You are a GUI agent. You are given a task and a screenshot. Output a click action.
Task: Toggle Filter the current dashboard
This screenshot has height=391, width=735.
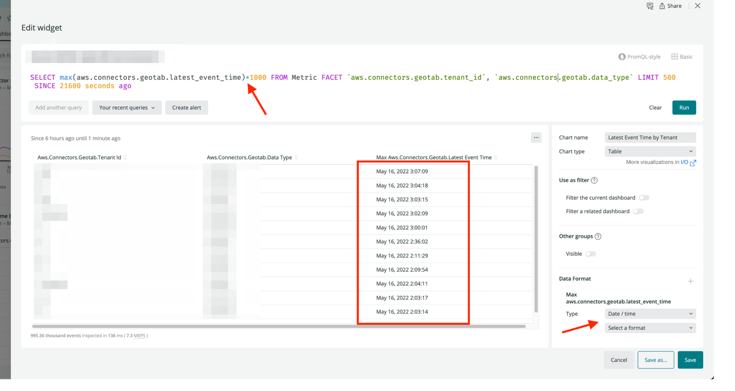pyautogui.click(x=644, y=198)
